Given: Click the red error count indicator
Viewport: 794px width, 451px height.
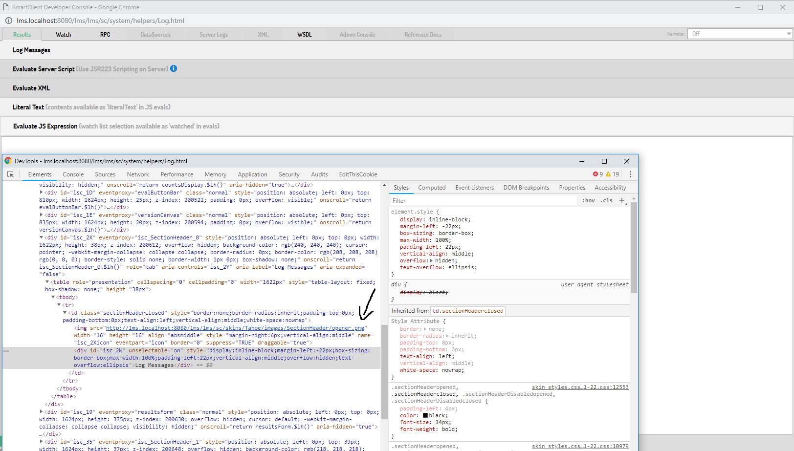Looking at the screenshot, I should [598, 174].
